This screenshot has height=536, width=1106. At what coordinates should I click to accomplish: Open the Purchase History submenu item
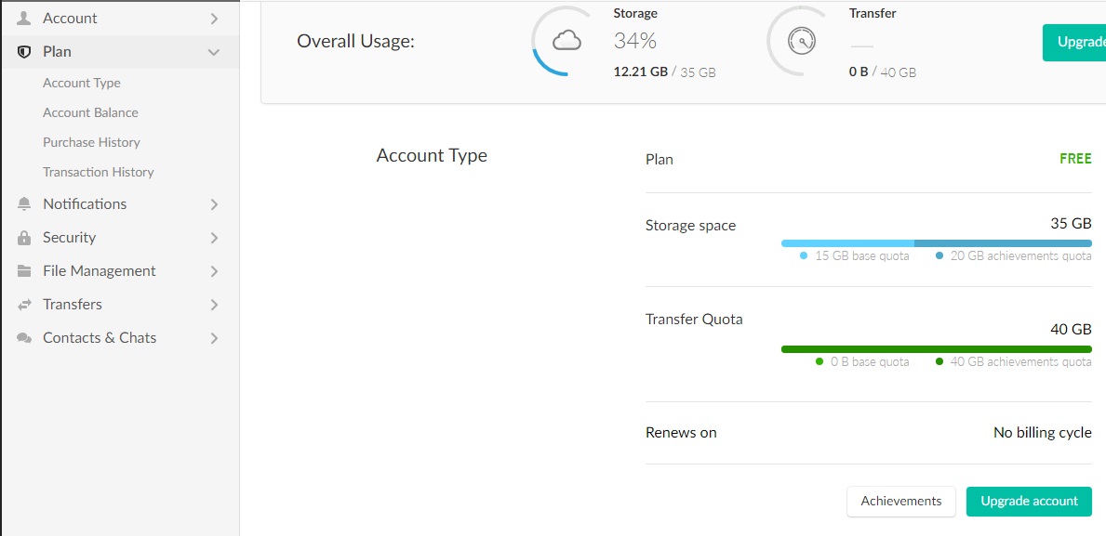tap(92, 142)
